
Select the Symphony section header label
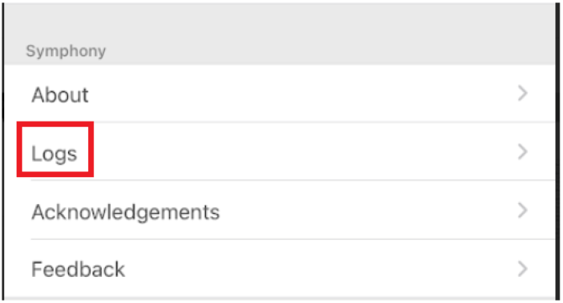pyautogui.click(x=66, y=51)
